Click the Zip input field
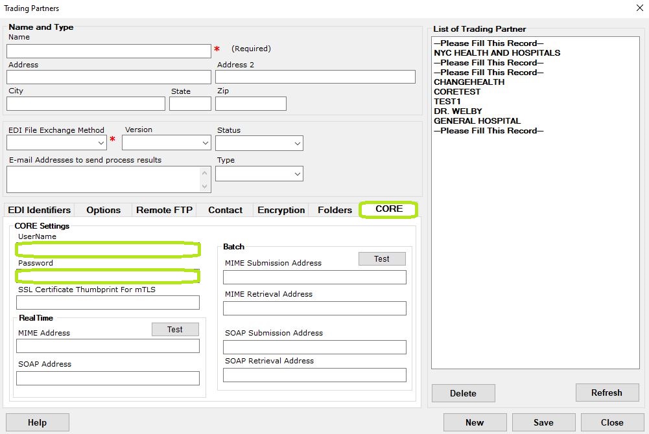The width and height of the screenshot is (649, 434). (x=250, y=104)
